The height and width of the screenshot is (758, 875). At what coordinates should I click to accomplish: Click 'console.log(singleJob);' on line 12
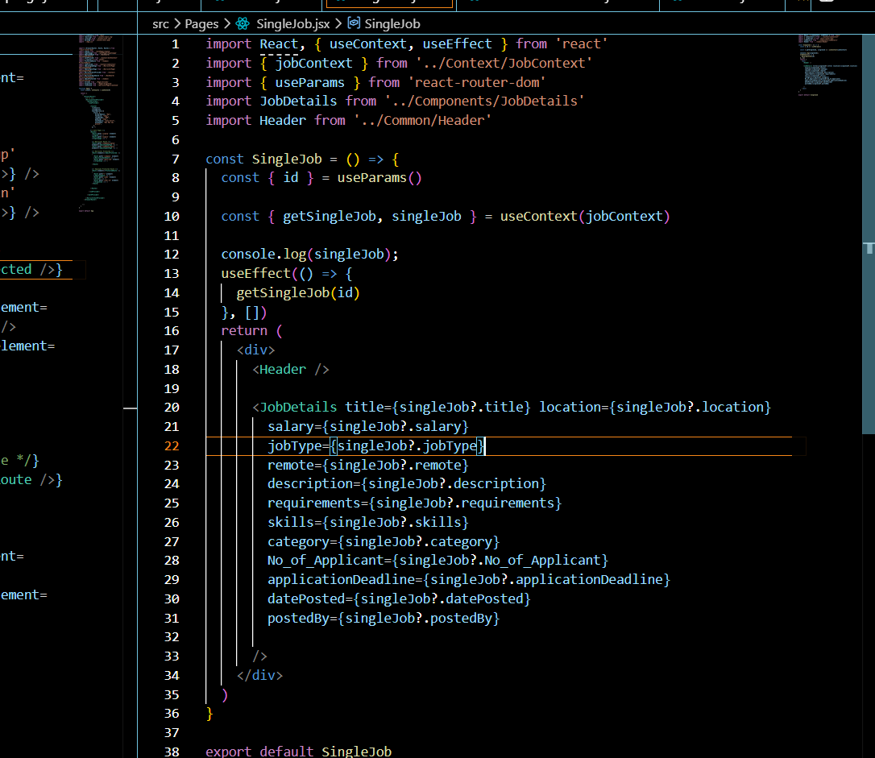[309, 255]
